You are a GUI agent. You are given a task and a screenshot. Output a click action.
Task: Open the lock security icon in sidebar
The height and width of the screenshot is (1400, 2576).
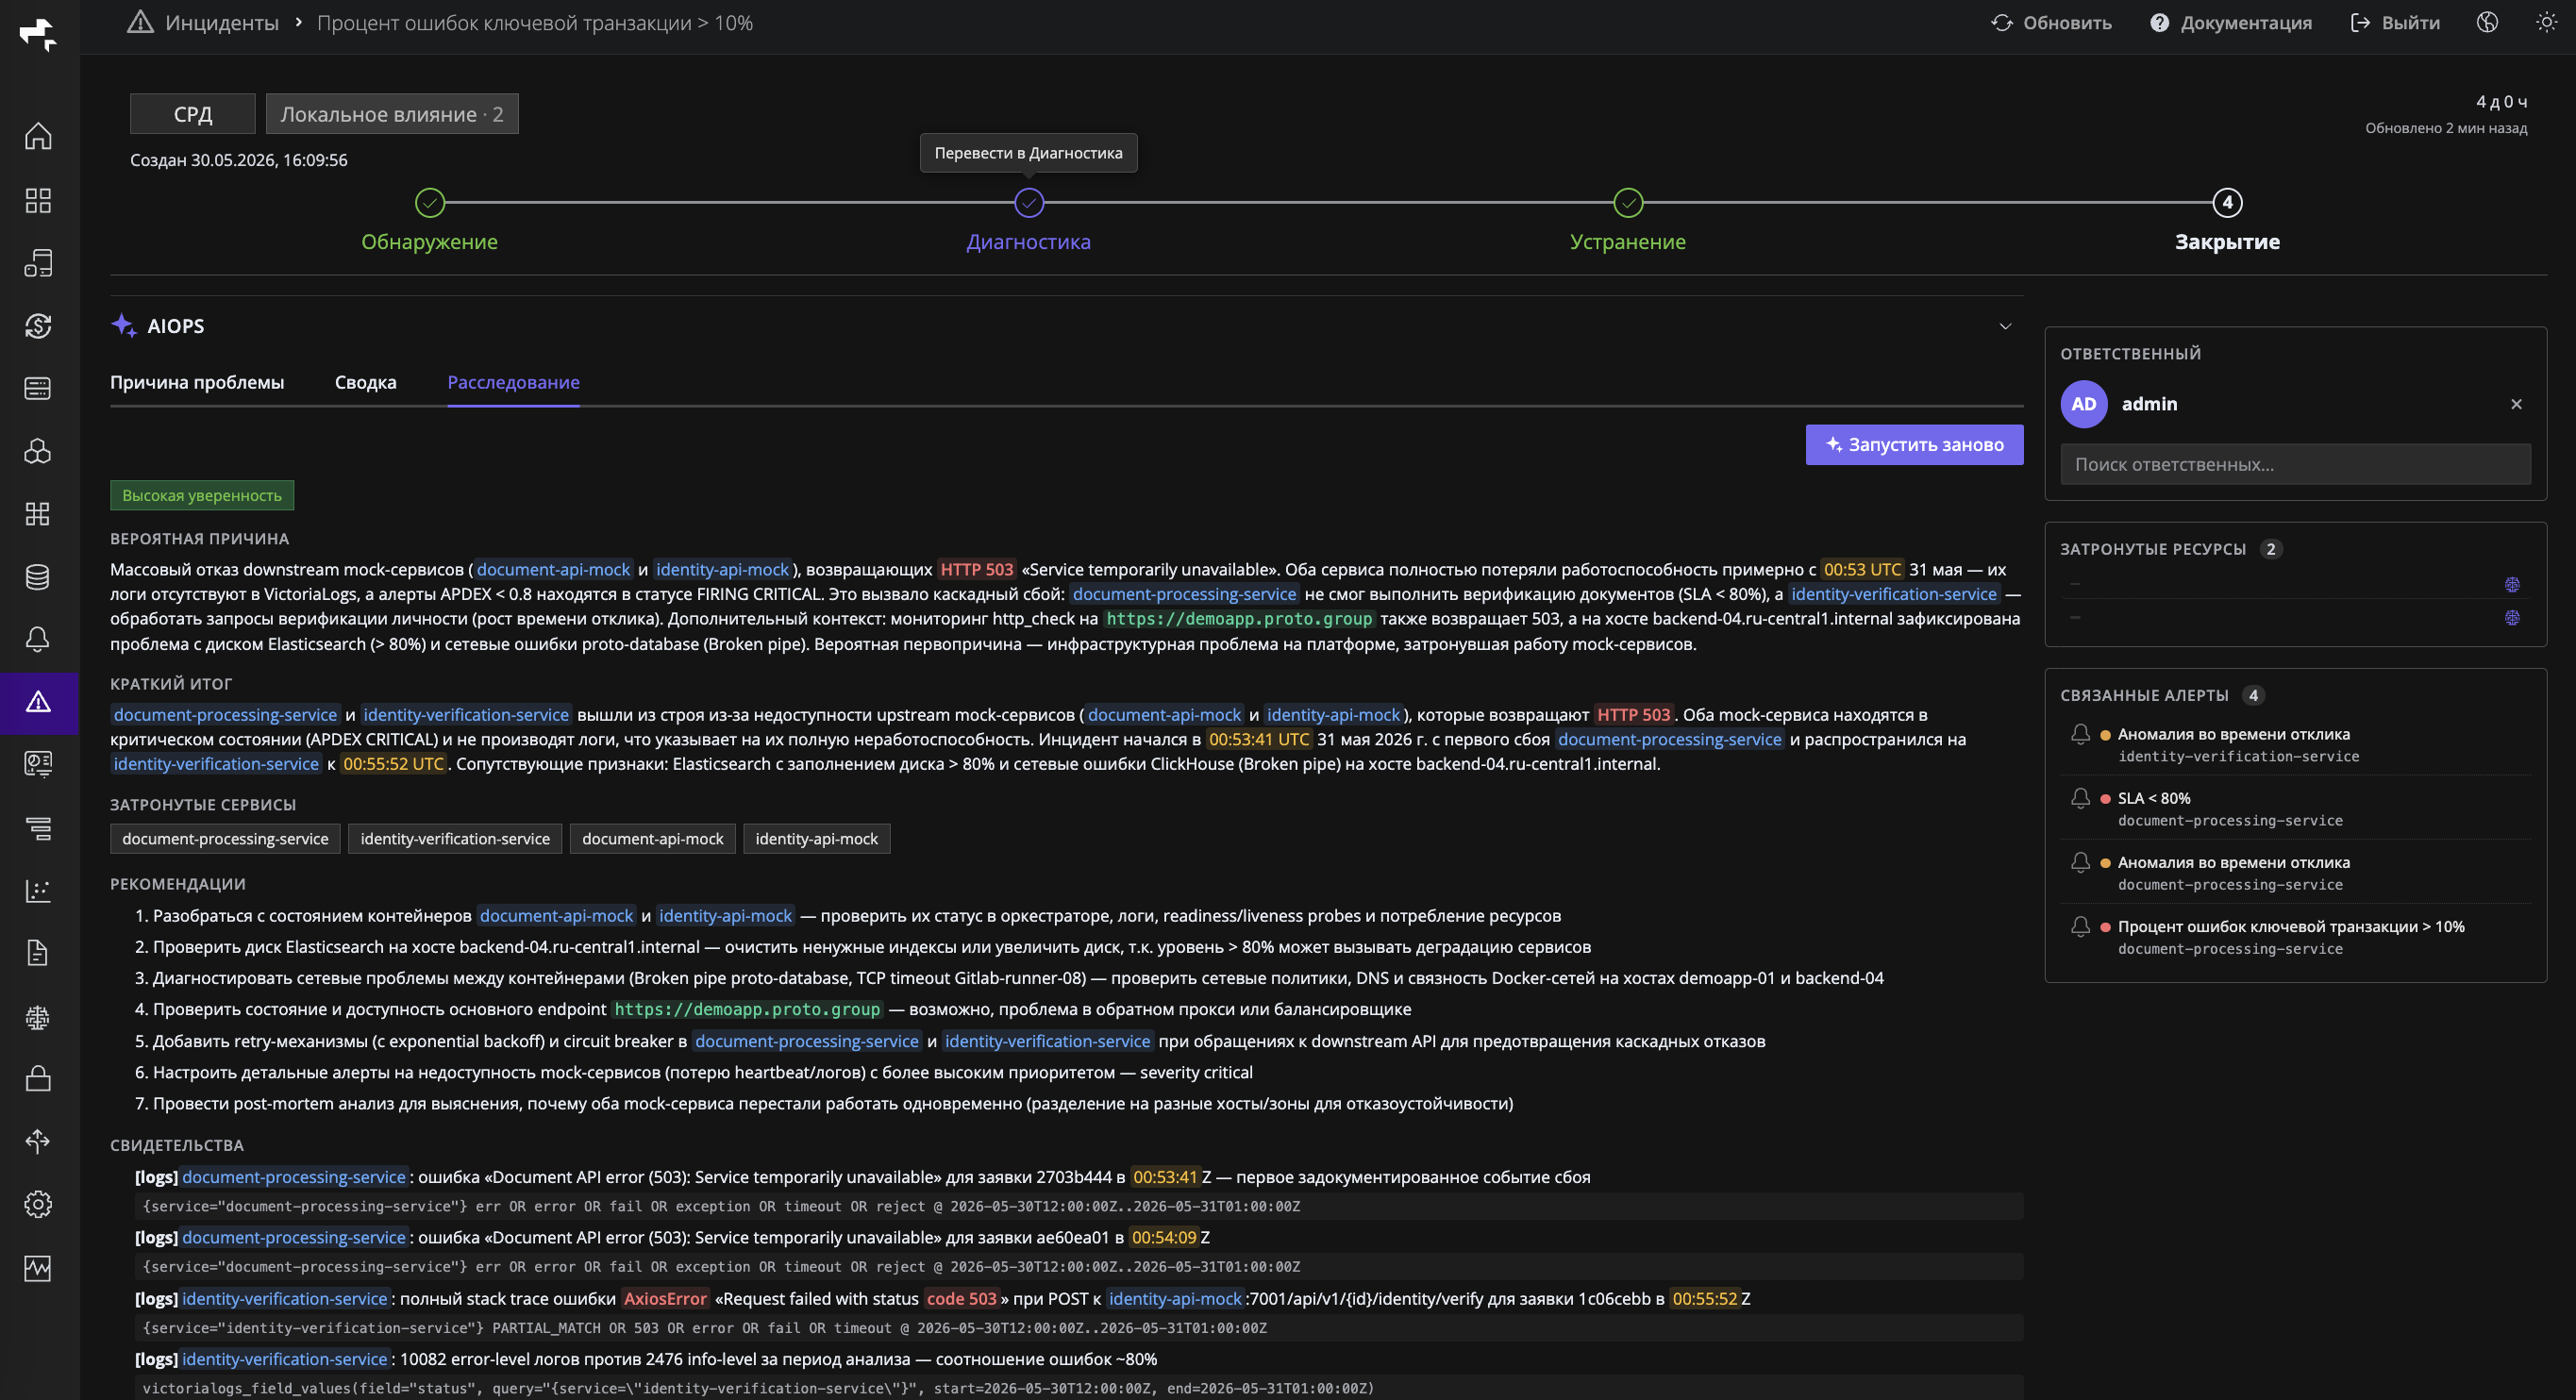38,1079
